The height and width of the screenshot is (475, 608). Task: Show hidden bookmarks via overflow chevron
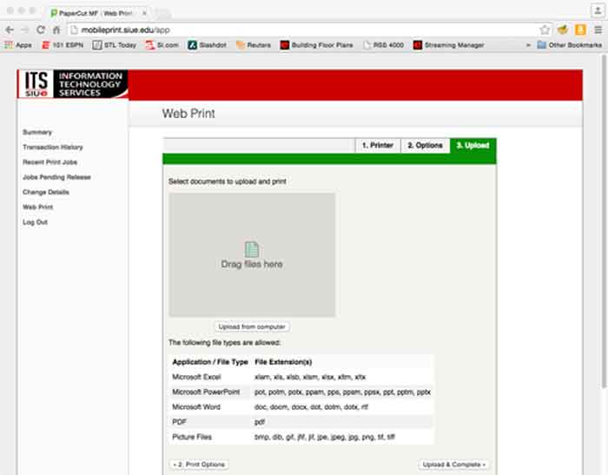pyautogui.click(x=528, y=44)
